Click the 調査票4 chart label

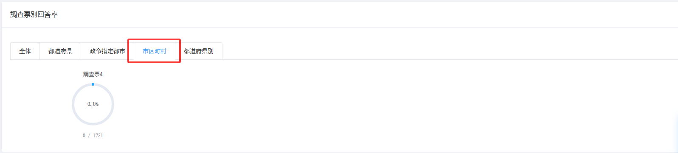[x=93, y=74]
